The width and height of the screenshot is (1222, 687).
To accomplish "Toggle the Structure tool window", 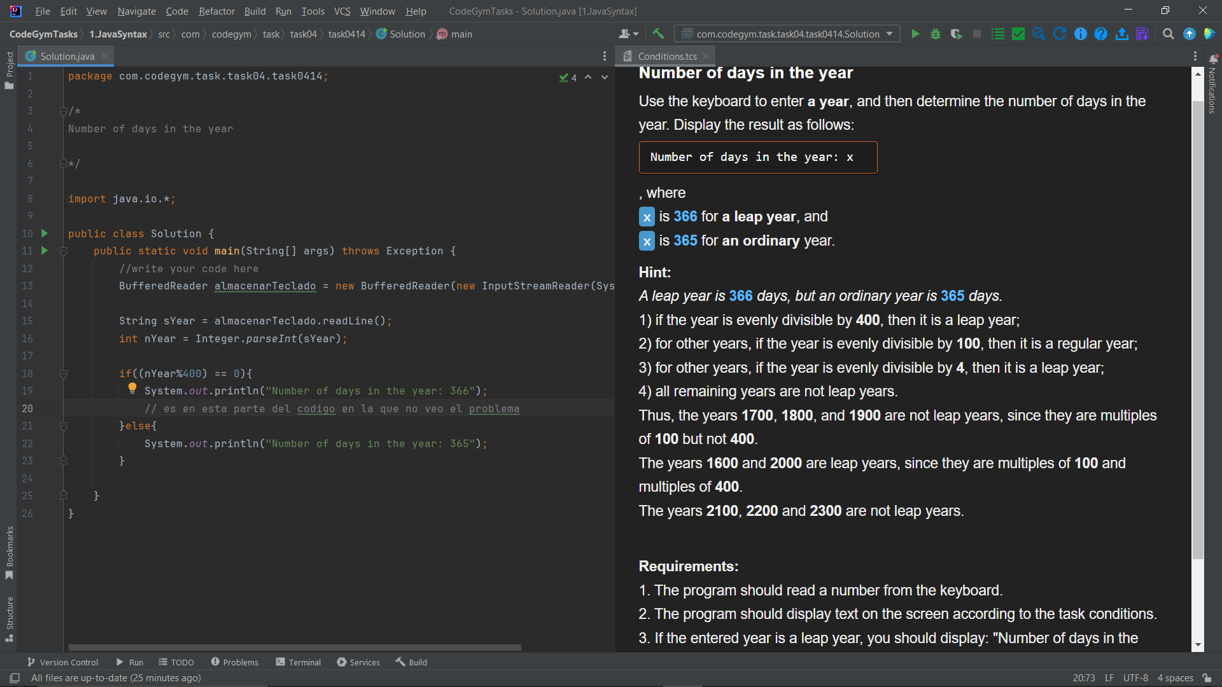I will 10,613.
